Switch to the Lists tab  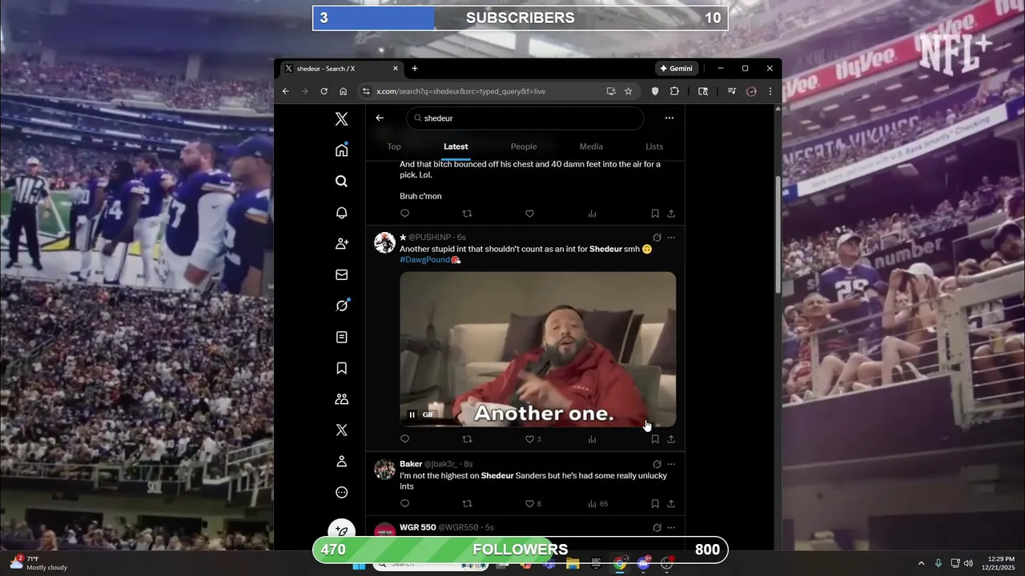(654, 146)
